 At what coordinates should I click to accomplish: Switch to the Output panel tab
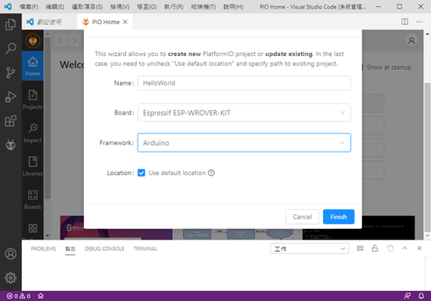coord(70,248)
